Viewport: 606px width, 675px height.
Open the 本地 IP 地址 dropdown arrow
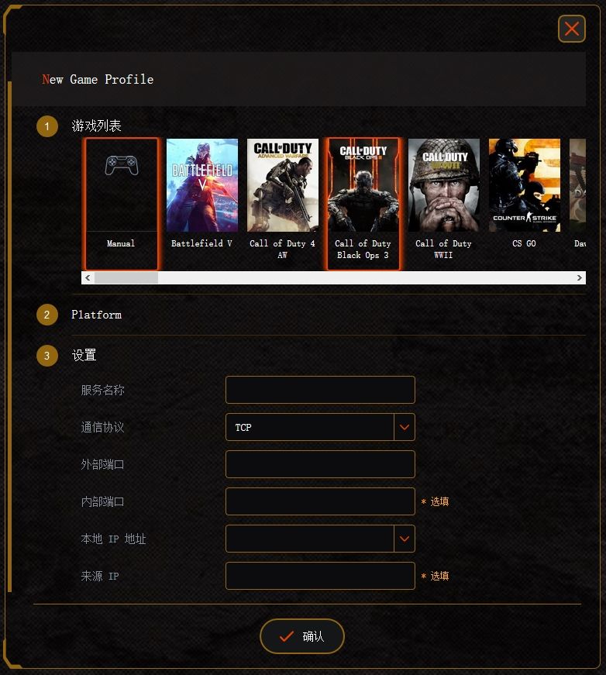pyautogui.click(x=405, y=539)
